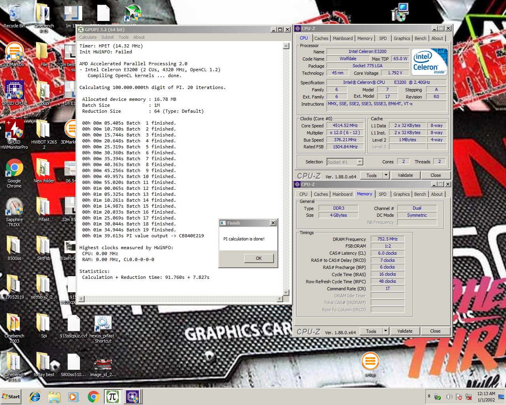Open the Calculate menu in GPUPI
This screenshot has width=506, height=405.
tap(88, 37)
